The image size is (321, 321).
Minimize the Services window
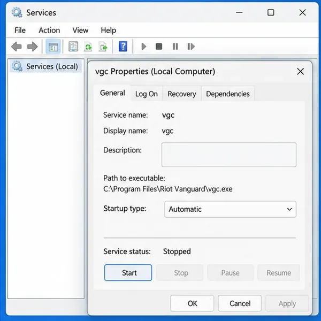click(239, 12)
